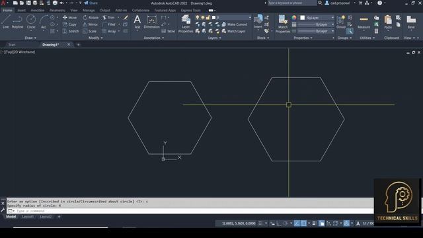Expand the Annotation panel
The width and height of the screenshot is (423, 238).
tap(154, 38)
